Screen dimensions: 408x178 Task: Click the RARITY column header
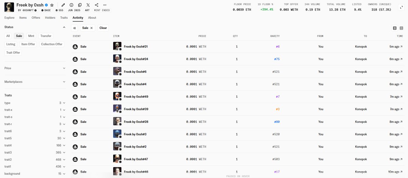(275, 36)
